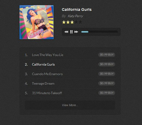The height and width of the screenshot is (125, 142).
Task: Pause the currently playing song
Action: click(71, 32)
